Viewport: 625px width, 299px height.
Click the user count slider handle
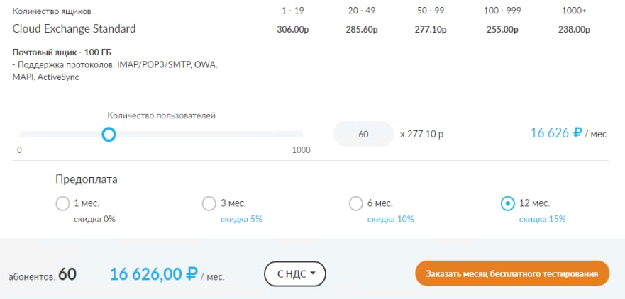(x=109, y=134)
